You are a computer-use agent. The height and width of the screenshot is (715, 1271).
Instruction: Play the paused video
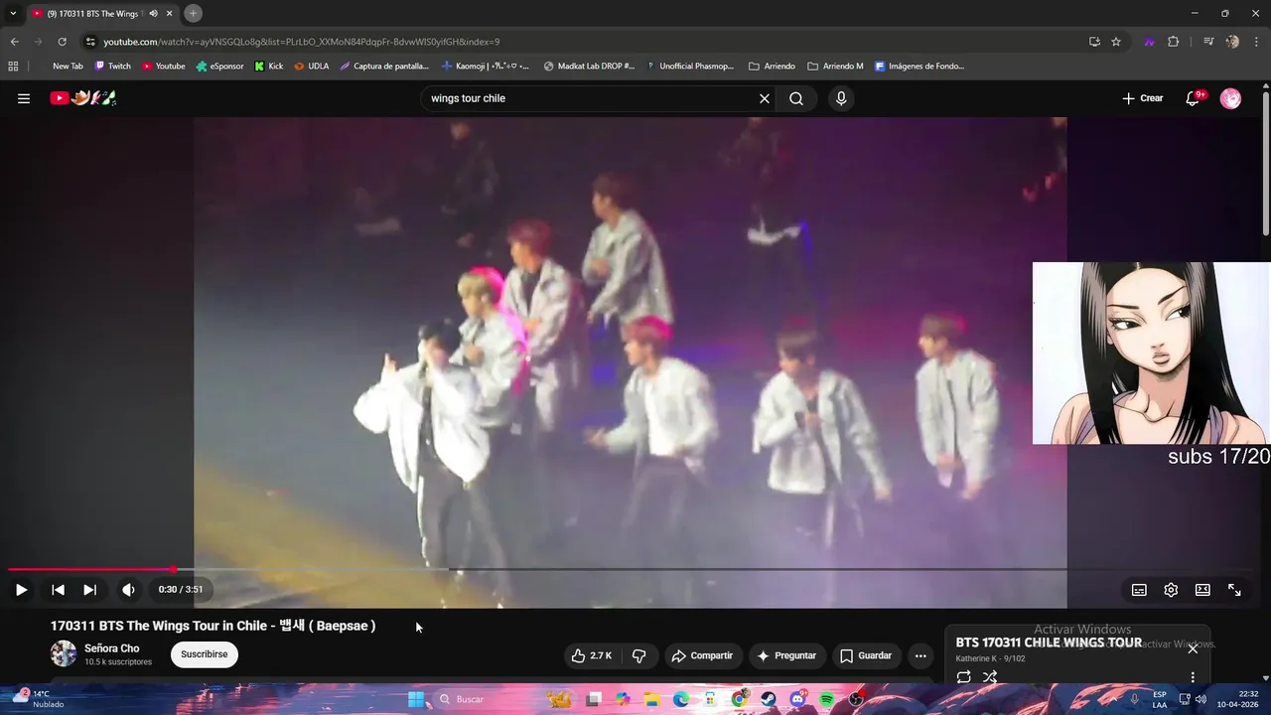[x=21, y=590]
